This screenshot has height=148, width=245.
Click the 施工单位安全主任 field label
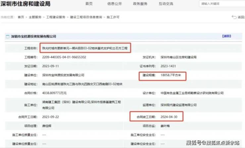(143, 135)
